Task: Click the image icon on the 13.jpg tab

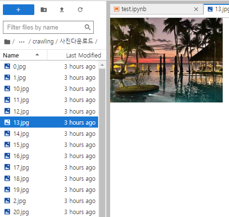Action: click(210, 9)
